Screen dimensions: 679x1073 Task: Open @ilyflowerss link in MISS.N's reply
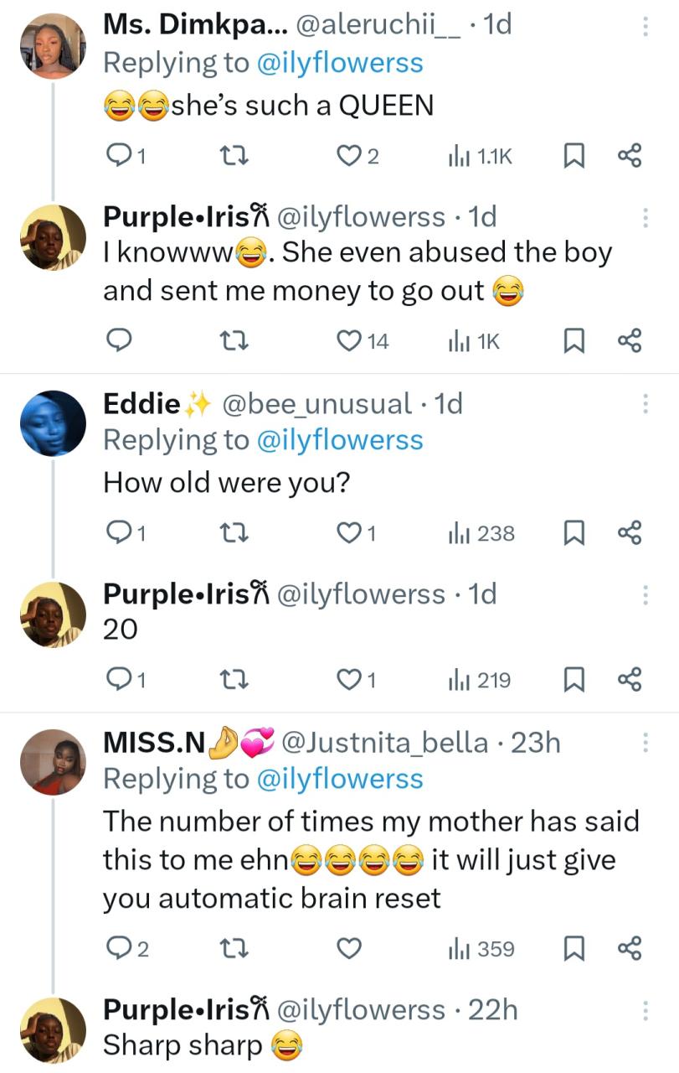(x=339, y=779)
